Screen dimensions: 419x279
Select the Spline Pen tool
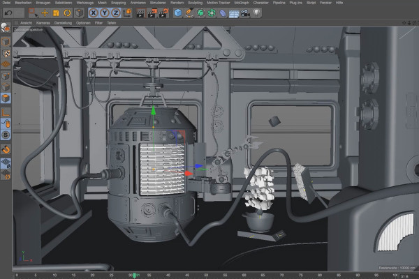pyautogui.click(x=189, y=13)
